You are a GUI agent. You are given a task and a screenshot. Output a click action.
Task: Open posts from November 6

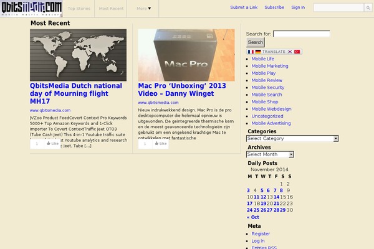tap(268, 190)
